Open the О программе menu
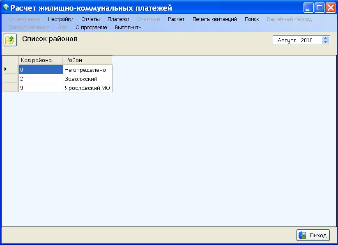Screen dimensions: 338x245 (x=91, y=27)
